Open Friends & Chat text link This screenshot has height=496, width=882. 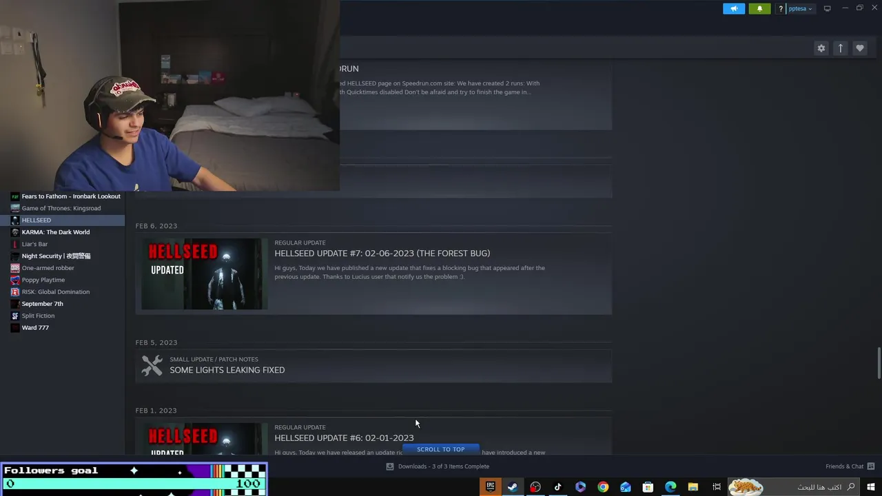(x=844, y=466)
